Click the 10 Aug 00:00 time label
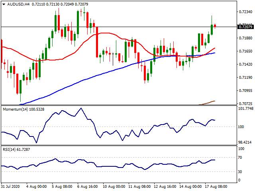Image resolution: width=255 pixels, height=191 pixels. click(114, 186)
